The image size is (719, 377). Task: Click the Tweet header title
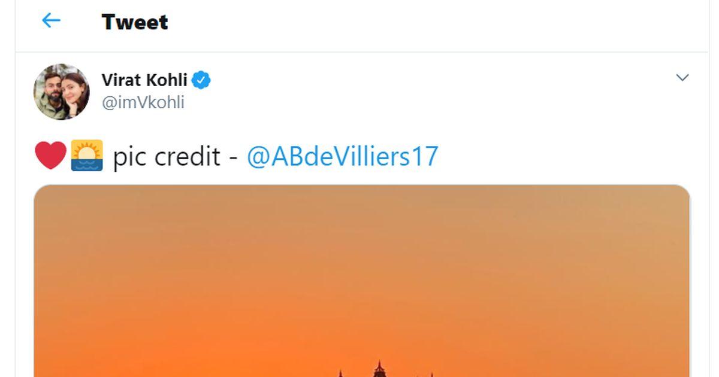point(135,22)
